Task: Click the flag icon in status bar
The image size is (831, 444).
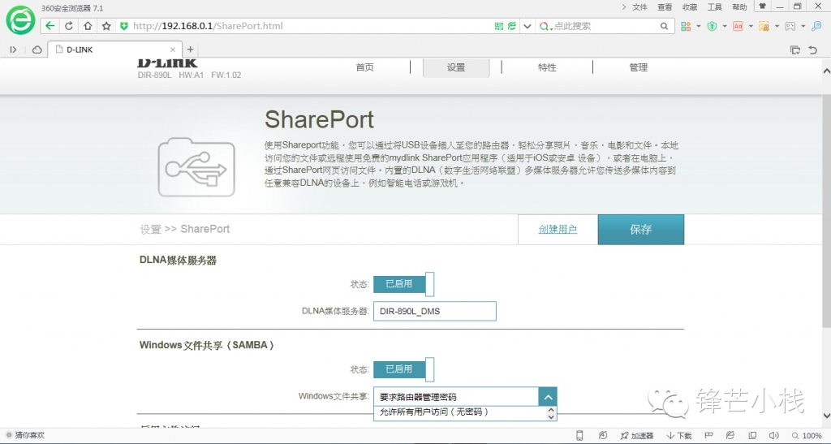Action: pos(708,436)
